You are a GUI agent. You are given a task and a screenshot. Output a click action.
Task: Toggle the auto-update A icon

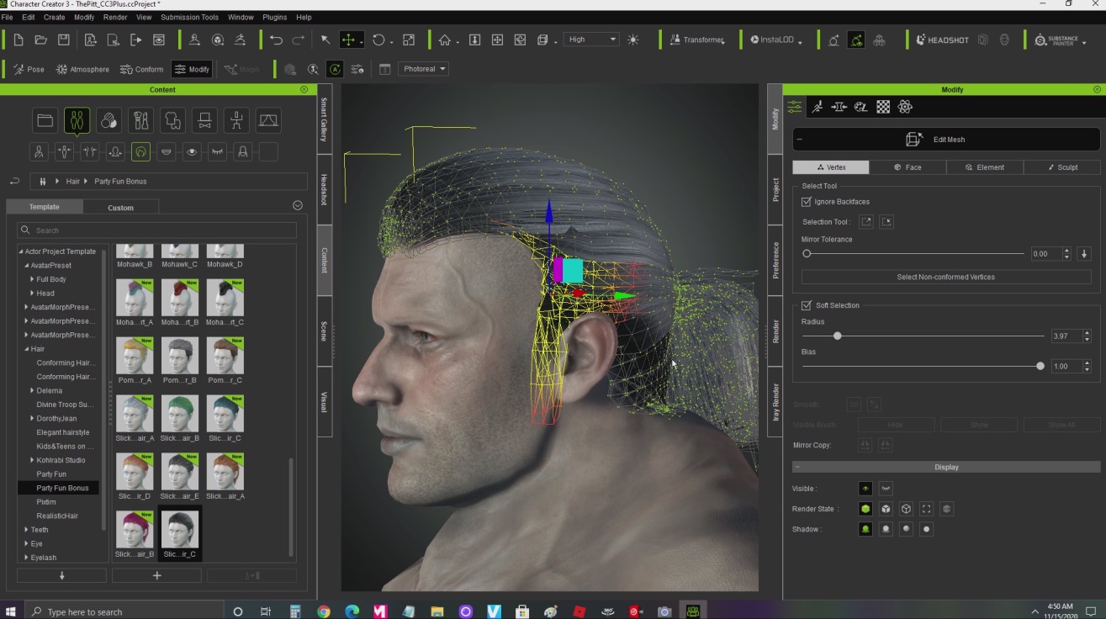click(x=335, y=69)
